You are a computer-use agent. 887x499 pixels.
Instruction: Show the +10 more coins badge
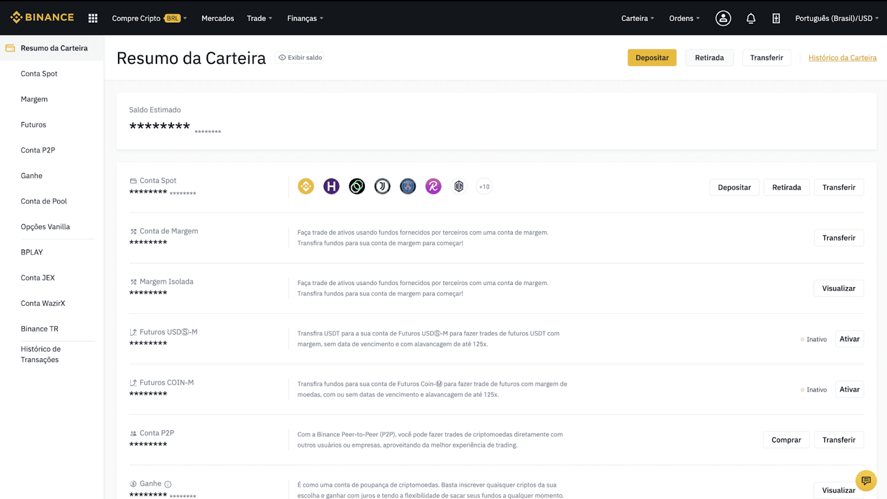click(485, 186)
